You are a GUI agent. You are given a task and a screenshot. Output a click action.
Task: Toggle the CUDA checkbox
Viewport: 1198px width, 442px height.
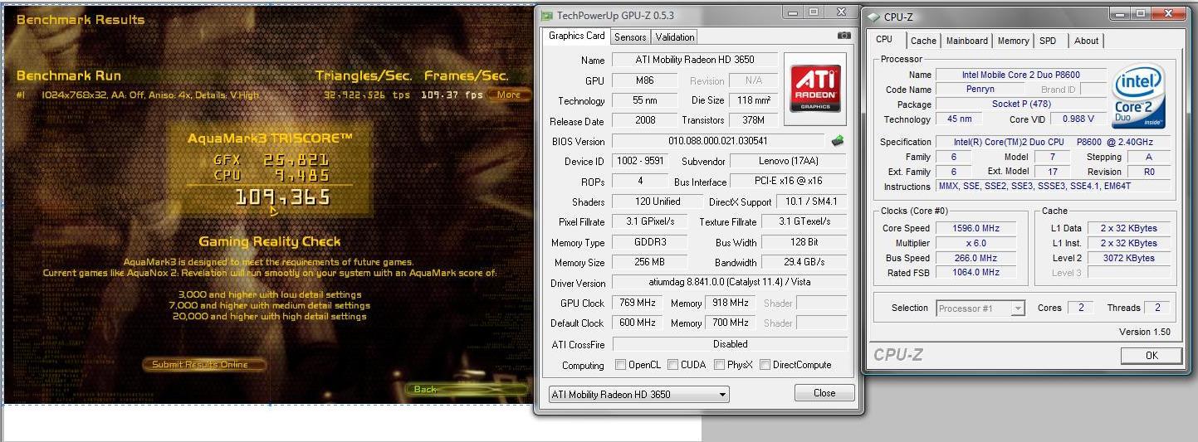(672, 365)
